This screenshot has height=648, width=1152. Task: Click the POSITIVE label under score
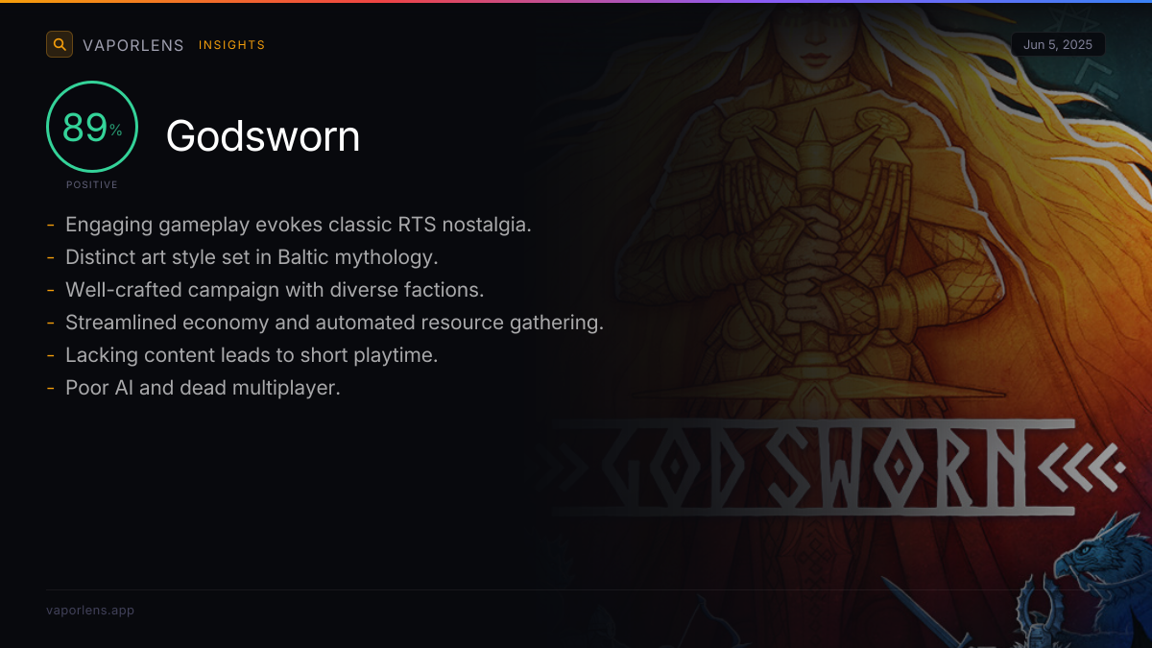(x=92, y=184)
